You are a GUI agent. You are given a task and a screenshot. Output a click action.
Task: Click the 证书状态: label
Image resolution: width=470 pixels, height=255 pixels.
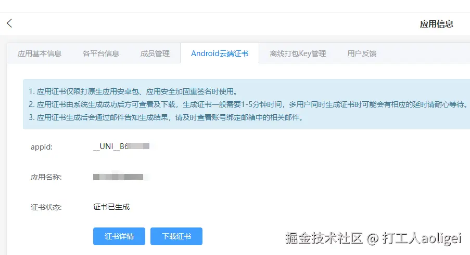(46, 207)
